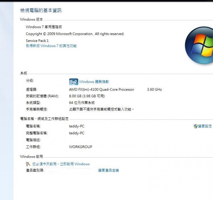Open the Windows Experience Index link

click(94, 82)
